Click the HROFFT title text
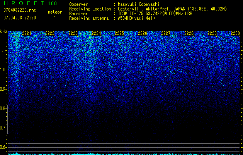The width and height of the screenshot is (243, 155). (24, 3)
